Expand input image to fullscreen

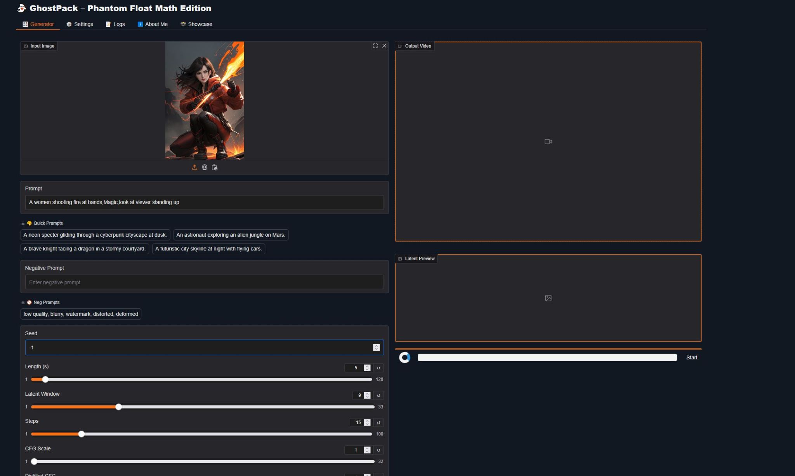click(x=375, y=46)
